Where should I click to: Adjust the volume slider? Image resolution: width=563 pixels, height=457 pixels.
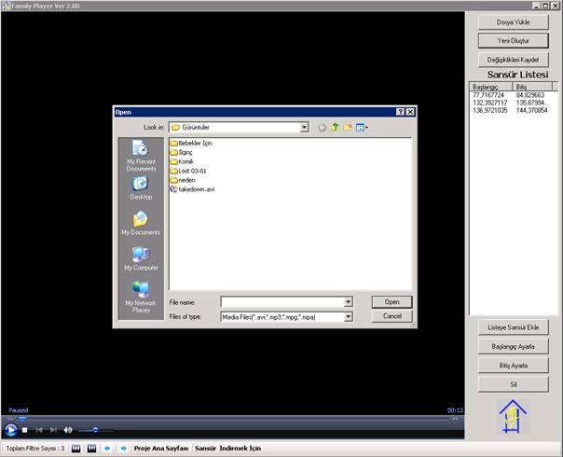coord(95,430)
